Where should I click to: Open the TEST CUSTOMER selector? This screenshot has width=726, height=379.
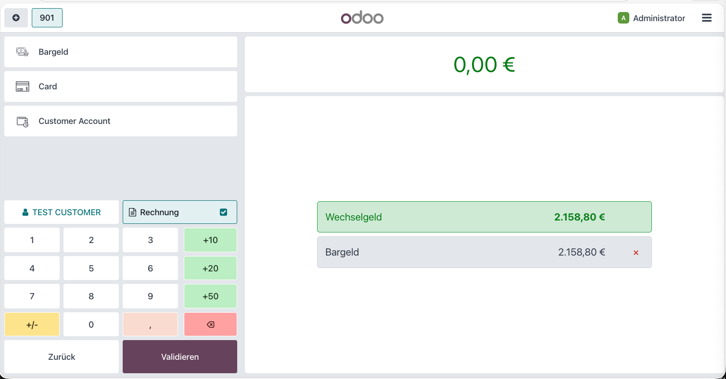[62, 212]
